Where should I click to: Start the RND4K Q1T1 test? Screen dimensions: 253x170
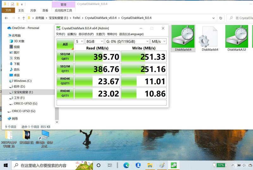point(65,93)
